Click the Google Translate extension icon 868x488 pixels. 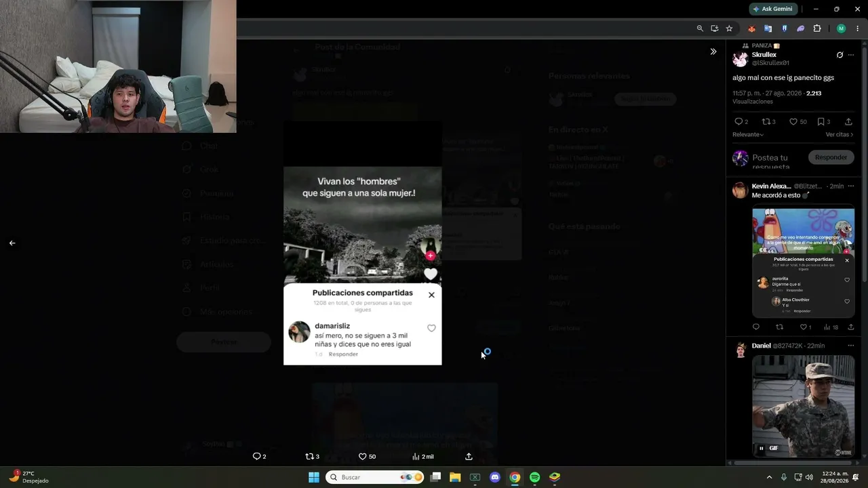coord(768,28)
